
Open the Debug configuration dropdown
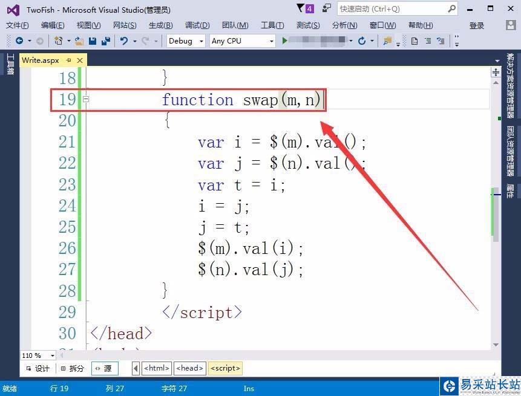pyautogui.click(x=186, y=41)
